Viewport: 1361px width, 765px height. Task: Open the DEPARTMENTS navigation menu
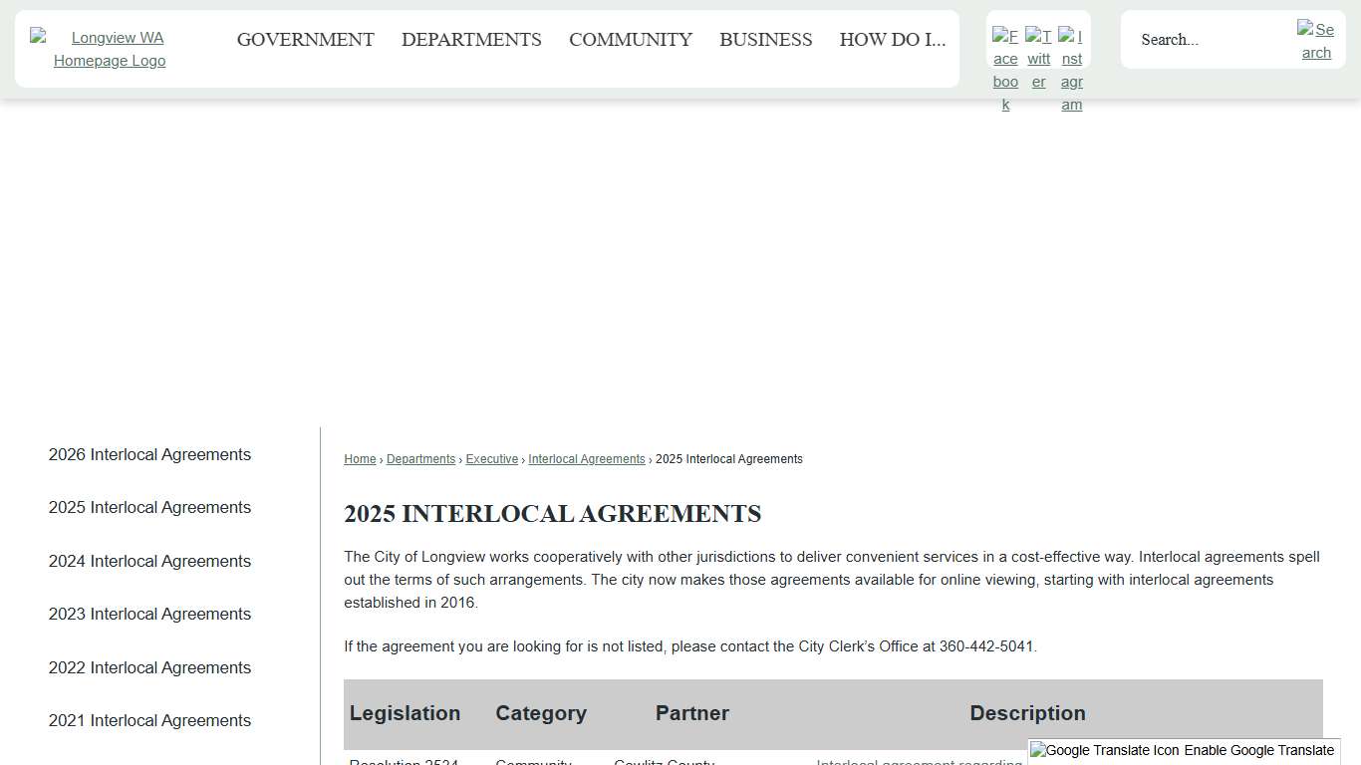[471, 40]
